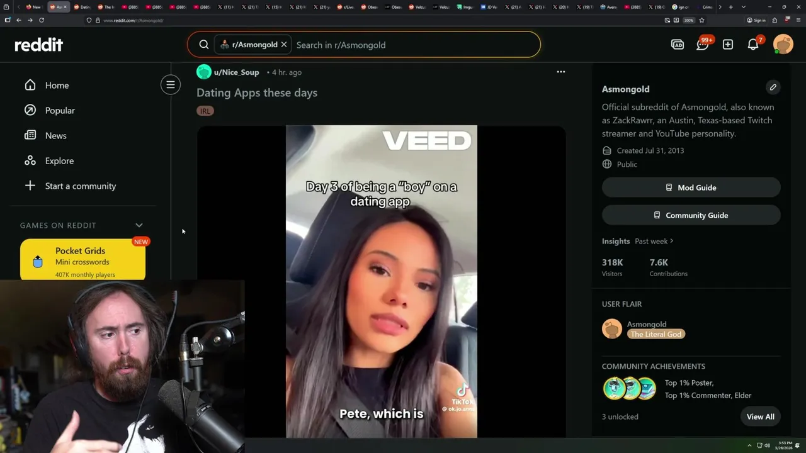Screen dimensions: 806x453
Task: Open the user avatar menu
Action: point(783,45)
